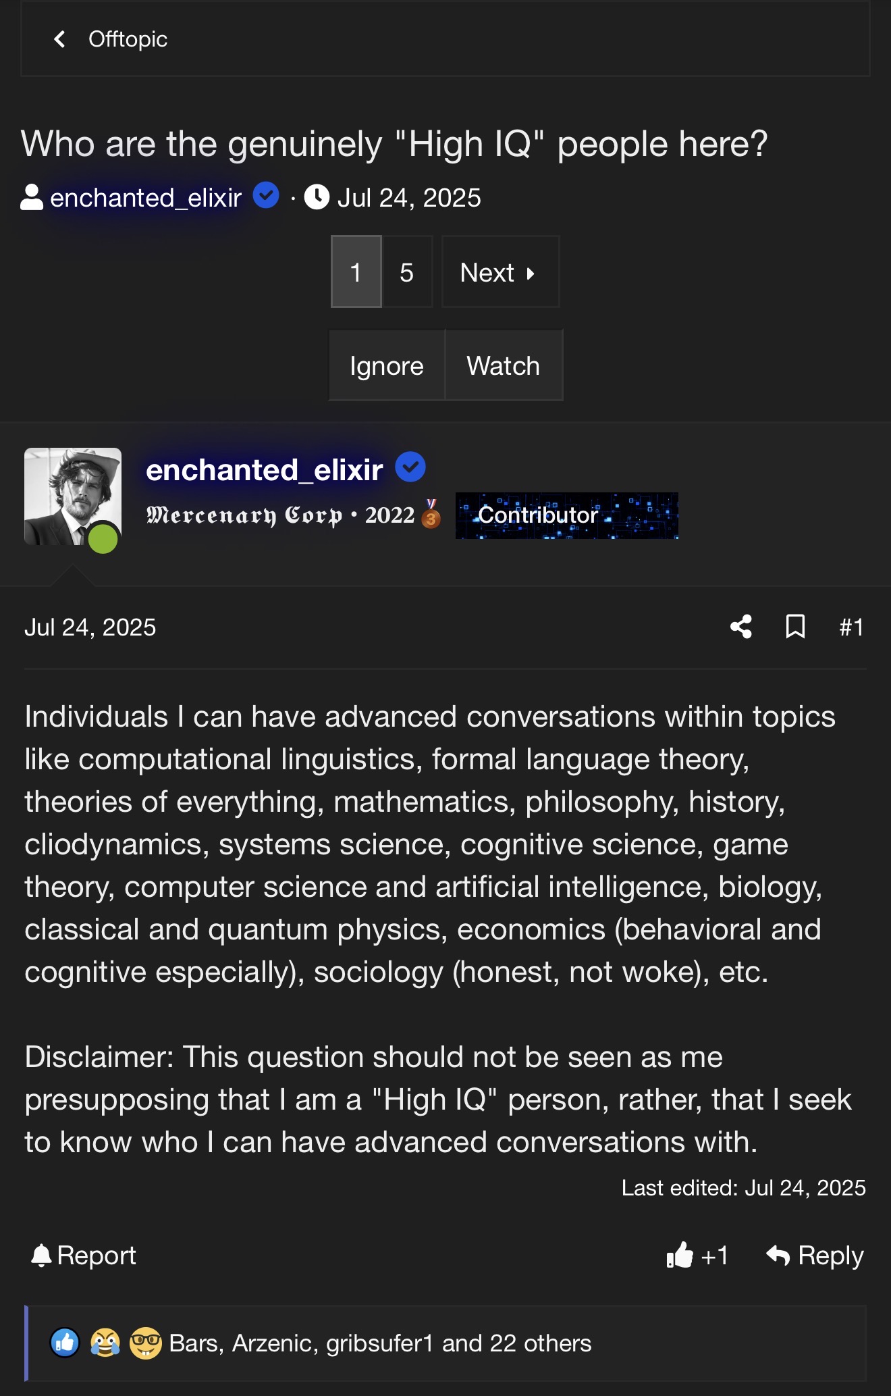This screenshot has width=891, height=1396.
Task: Jump to page 5
Action: coord(406,272)
